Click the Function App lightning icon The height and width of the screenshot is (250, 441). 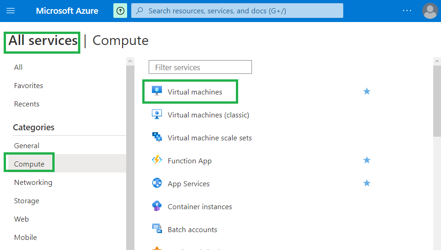point(157,160)
